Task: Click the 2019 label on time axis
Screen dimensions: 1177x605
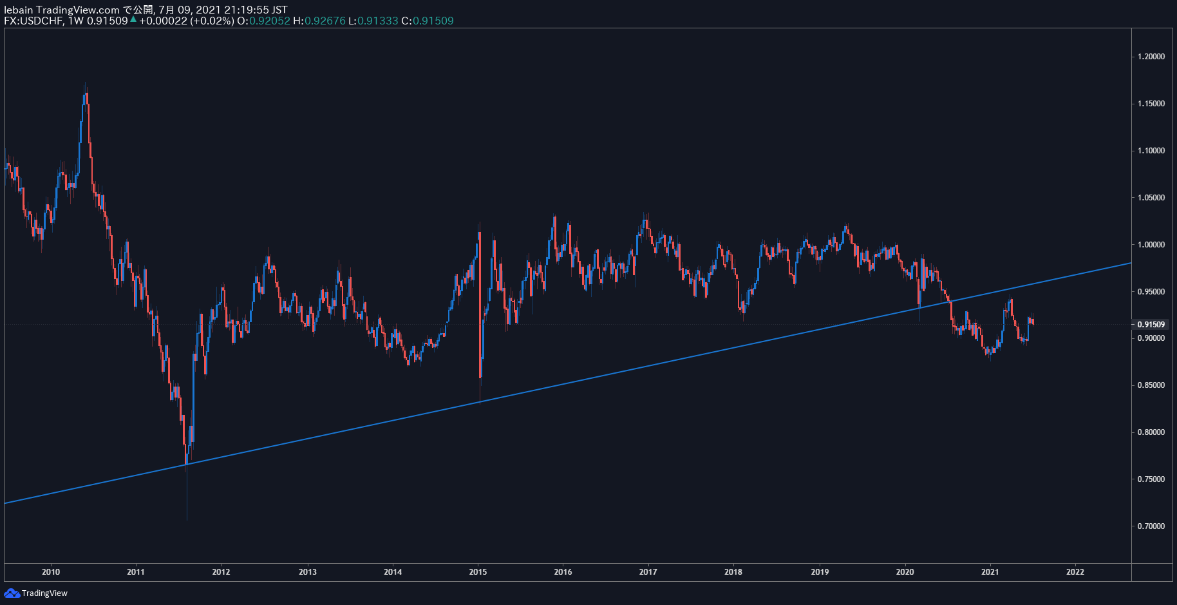Action: coord(820,572)
